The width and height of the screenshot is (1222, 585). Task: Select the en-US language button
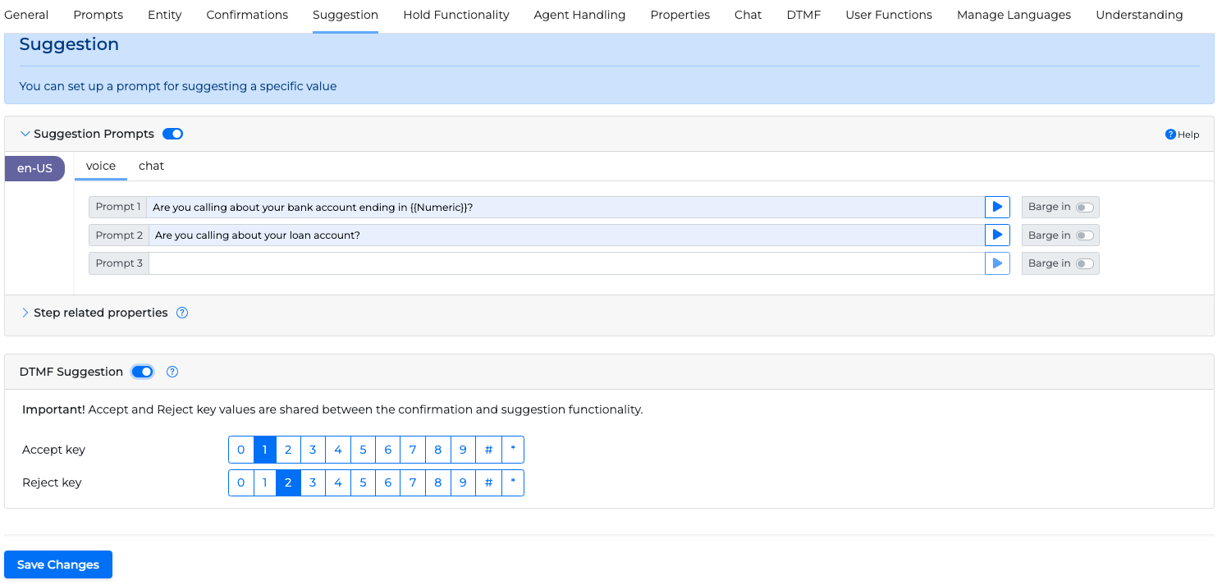tap(34, 168)
